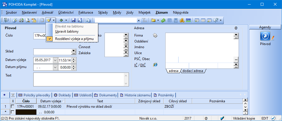Image resolution: width=282 pixels, height=121 pixels.
Task: Click the Agendy panel header button
Action: pyautogui.click(x=265, y=27)
